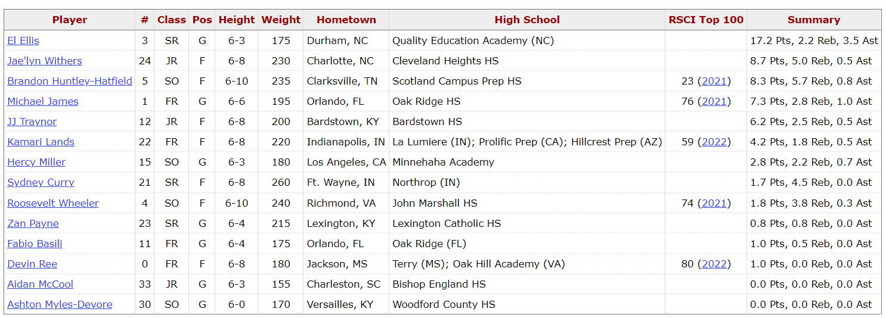Image resolution: width=886 pixels, height=318 pixels.
Task: Open Fabio Basili player link
Action: (35, 244)
